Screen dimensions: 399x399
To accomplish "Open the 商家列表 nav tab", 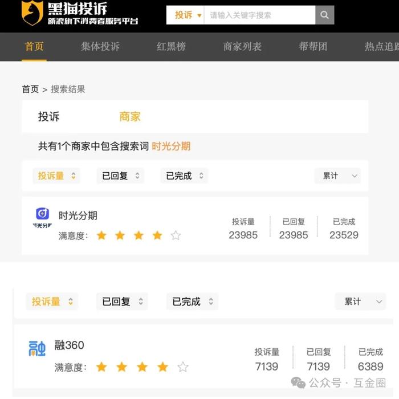I will tap(242, 47).
